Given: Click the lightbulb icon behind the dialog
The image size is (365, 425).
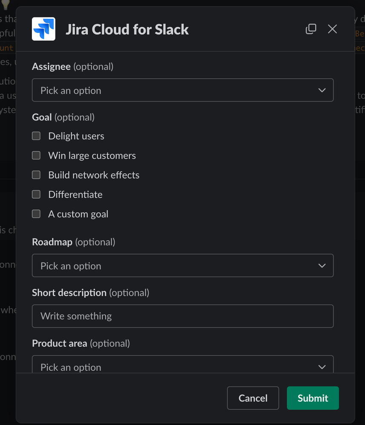Looking at the screenshot, I should click(5, 4).
